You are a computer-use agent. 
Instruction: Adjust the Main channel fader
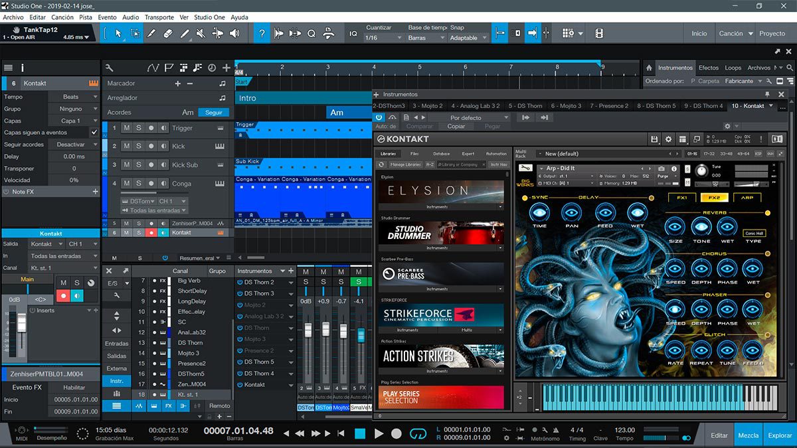(21, 323)
